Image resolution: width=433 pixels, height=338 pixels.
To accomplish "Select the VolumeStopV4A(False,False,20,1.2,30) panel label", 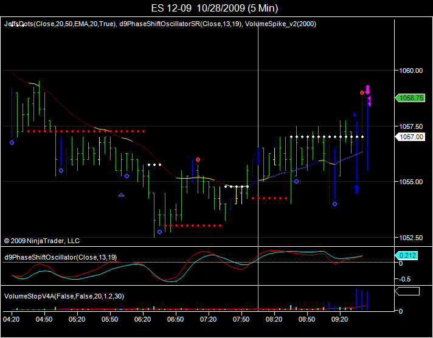I will pos(64,296).
